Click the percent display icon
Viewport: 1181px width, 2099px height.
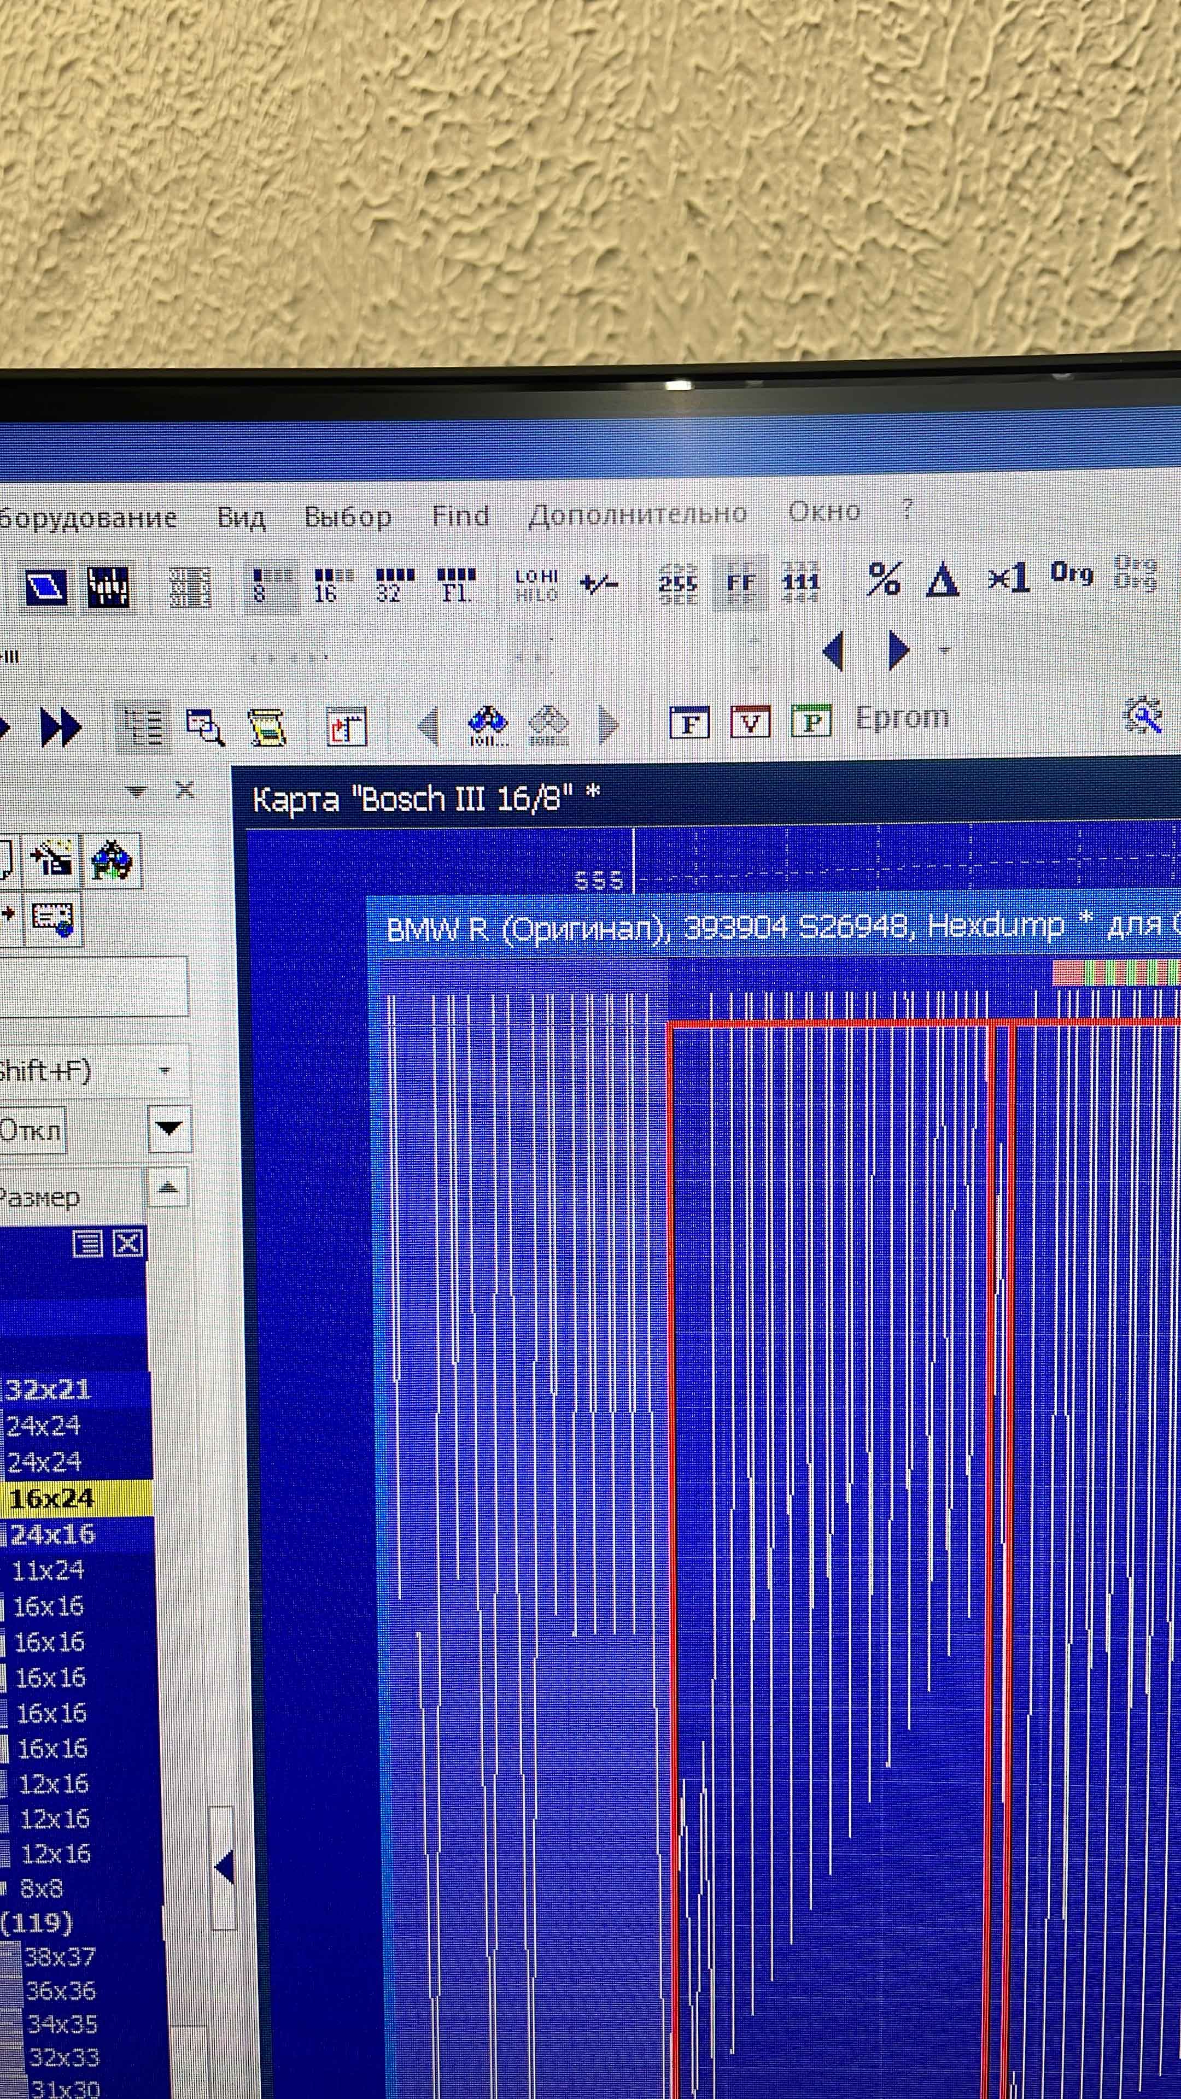(884, 580)
